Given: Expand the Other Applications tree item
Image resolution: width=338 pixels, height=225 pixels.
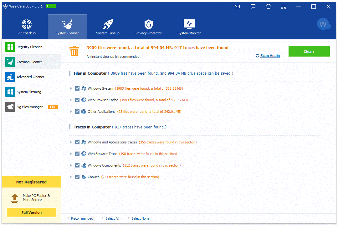Looking at the screenshot, I should point(71,112).
